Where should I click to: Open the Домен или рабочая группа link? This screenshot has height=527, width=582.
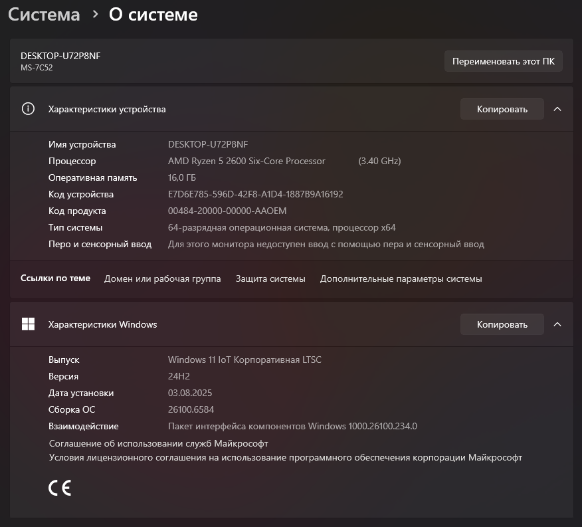click(162, 278)
